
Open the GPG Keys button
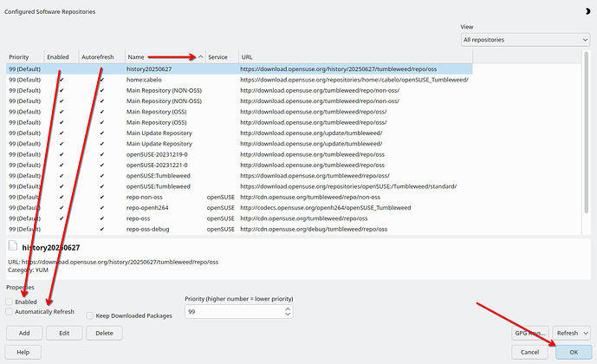tap(530, 333)
